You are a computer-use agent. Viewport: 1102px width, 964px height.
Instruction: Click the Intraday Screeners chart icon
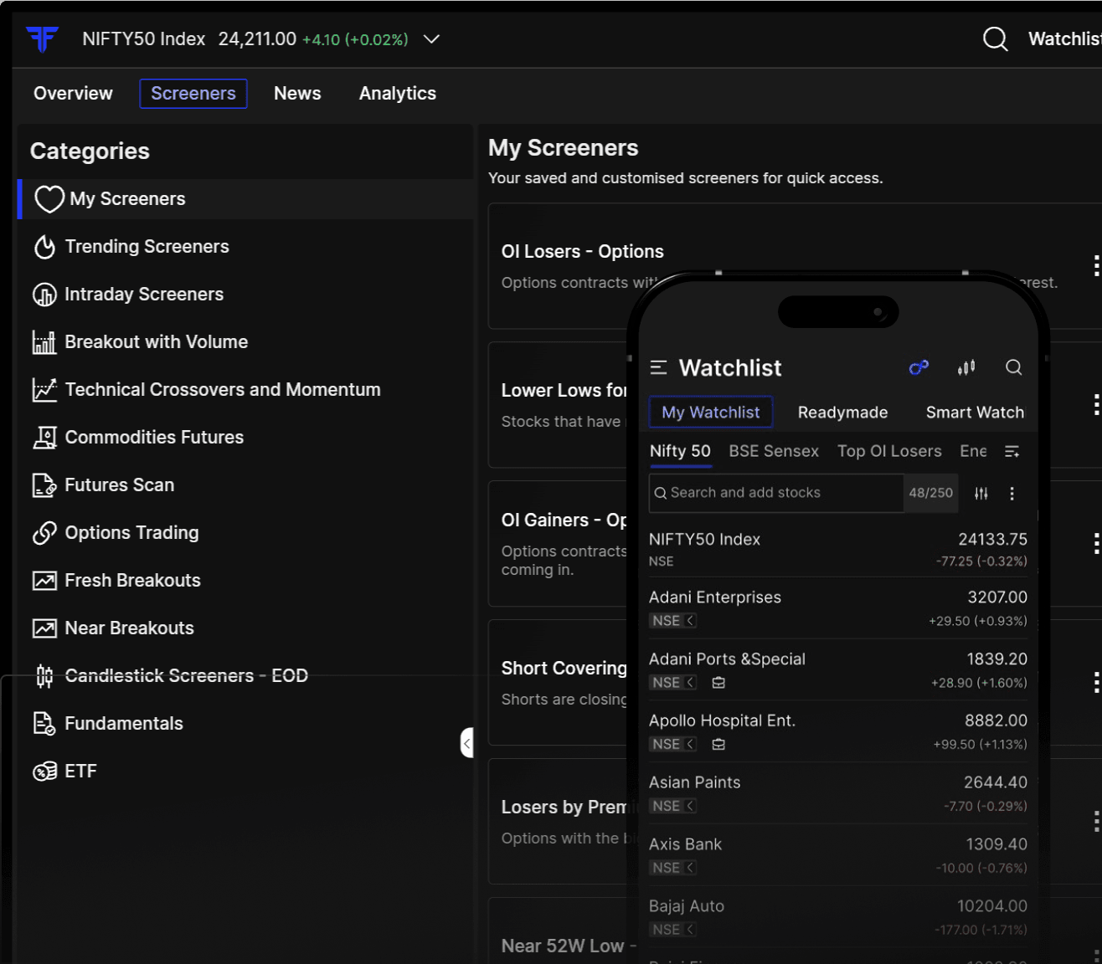[44, 295]
